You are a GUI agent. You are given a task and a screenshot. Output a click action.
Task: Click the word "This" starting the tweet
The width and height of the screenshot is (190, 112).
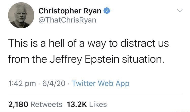(18, 43)
